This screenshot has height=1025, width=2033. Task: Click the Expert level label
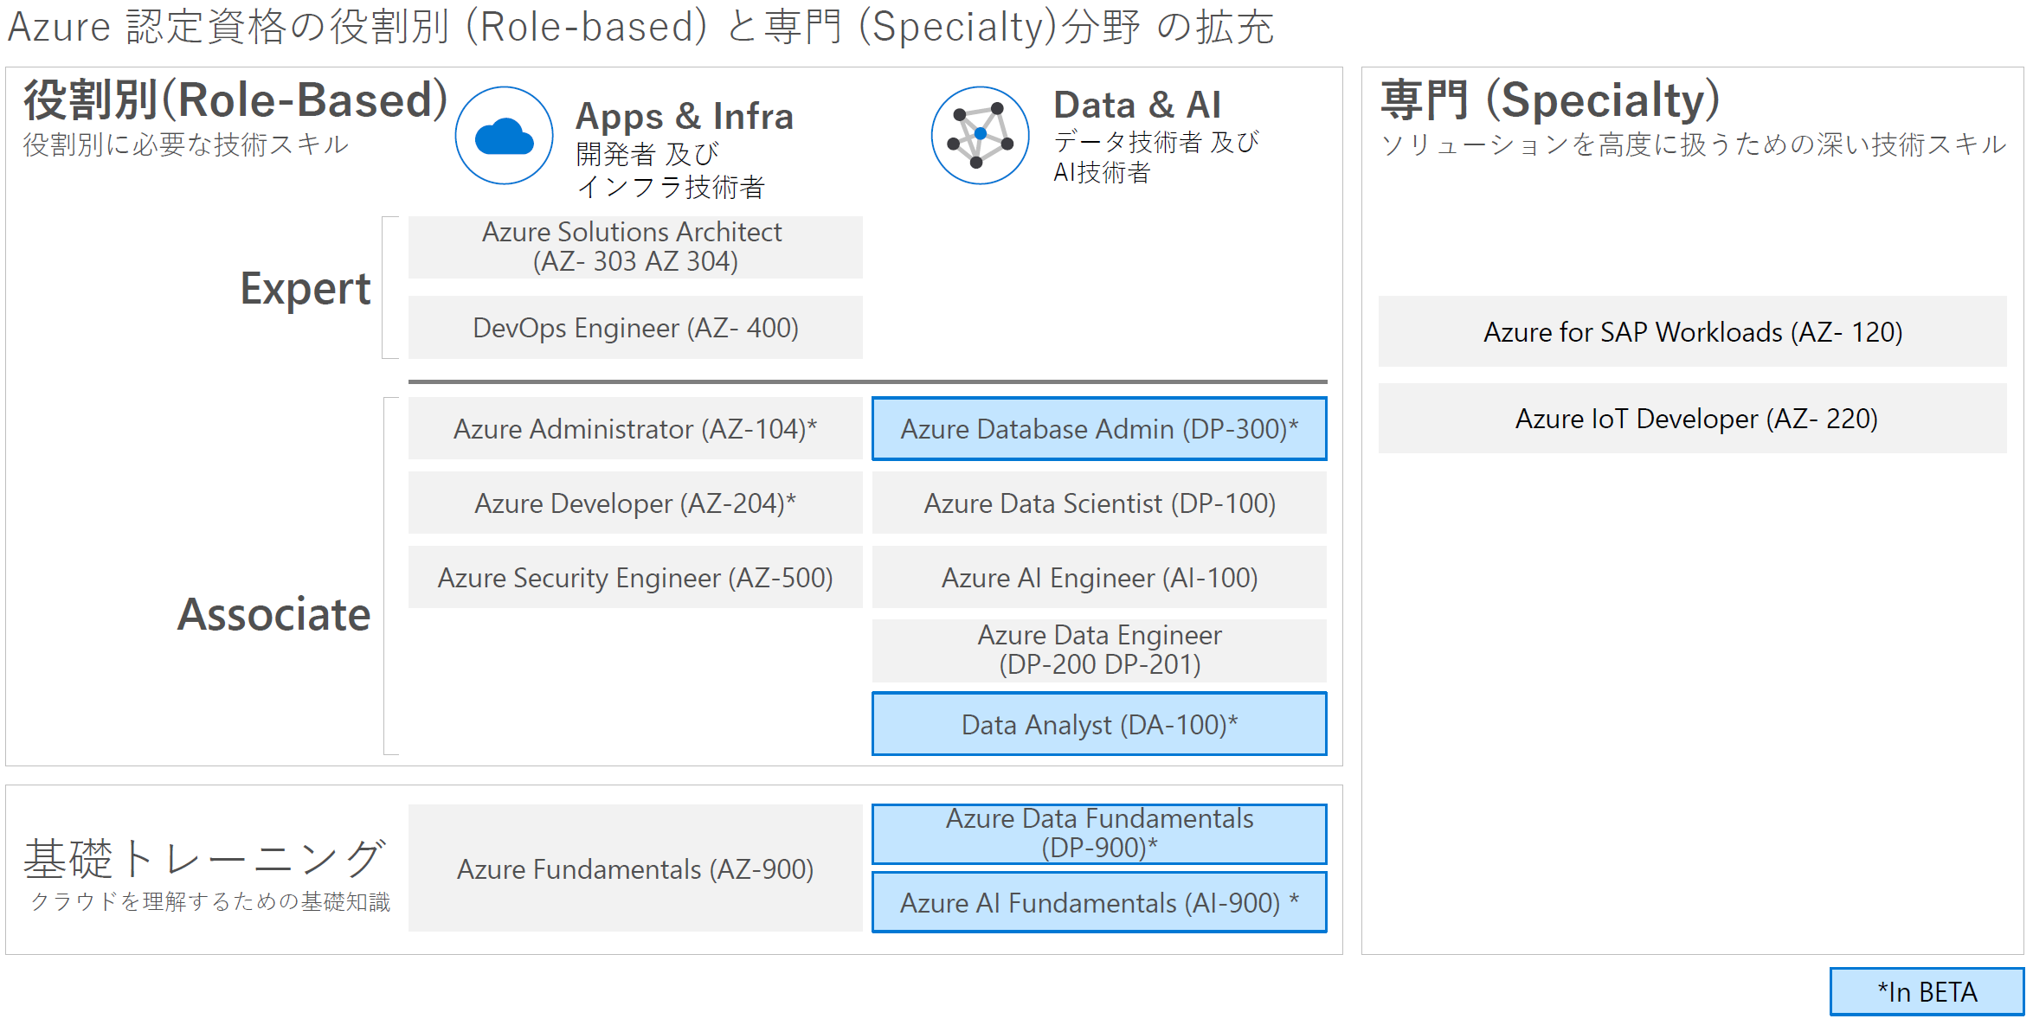click(305, 289)
